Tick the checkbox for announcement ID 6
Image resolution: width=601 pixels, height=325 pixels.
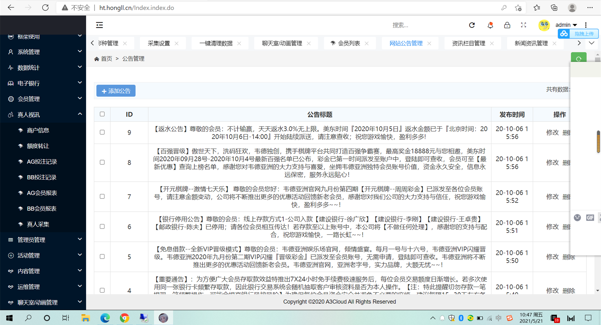pos(102,226)
